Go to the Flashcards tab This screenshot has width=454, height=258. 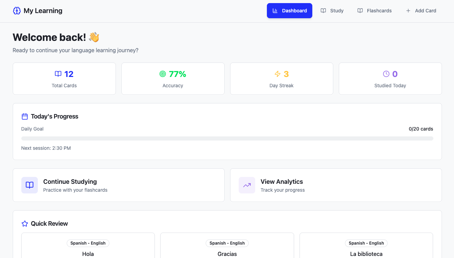tap(374, 11)
